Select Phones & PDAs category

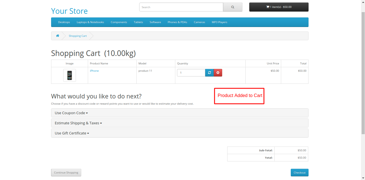click(177, 22)
